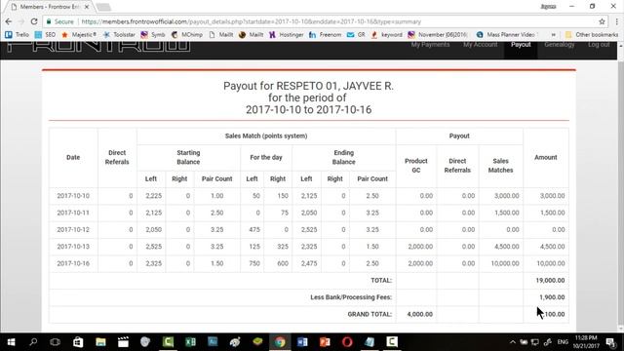The width and height of the screenshot is (624, 351).
Task: Click the date cell 2017-10-13
Action: coord(73,247)
